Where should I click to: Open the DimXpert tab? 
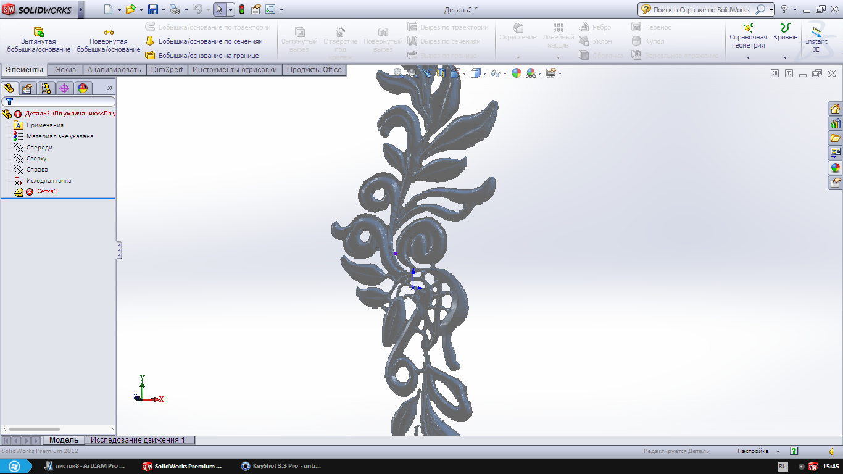[167, 70]
